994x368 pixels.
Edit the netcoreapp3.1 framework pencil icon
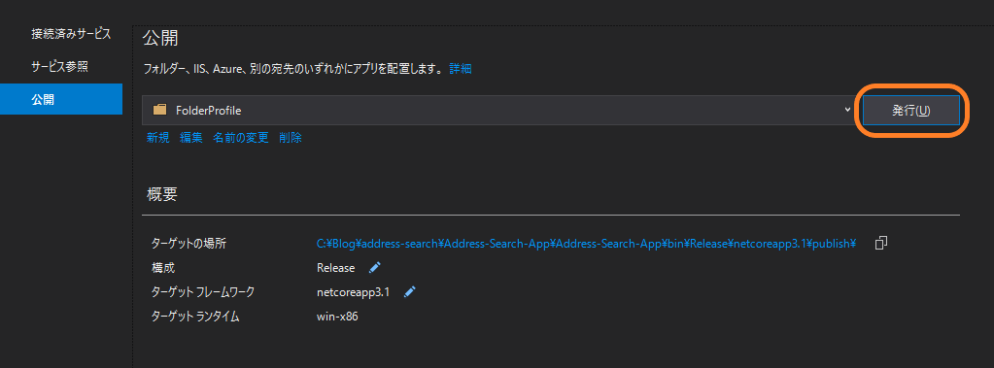pyautogui.click(x=410, y=292)
